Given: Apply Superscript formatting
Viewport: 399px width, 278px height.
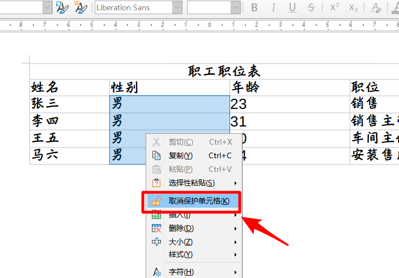Looking at the screenshot, I should [x=334, y=7].
